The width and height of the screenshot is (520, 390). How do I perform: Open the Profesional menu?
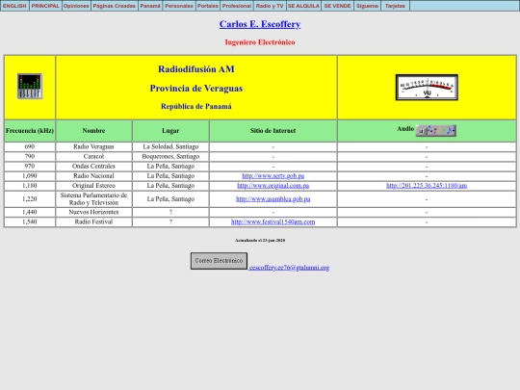[x=237, y=6]
